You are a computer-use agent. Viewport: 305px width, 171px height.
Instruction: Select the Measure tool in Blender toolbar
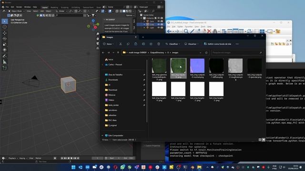pyautogui.click(x=5, y=62)
